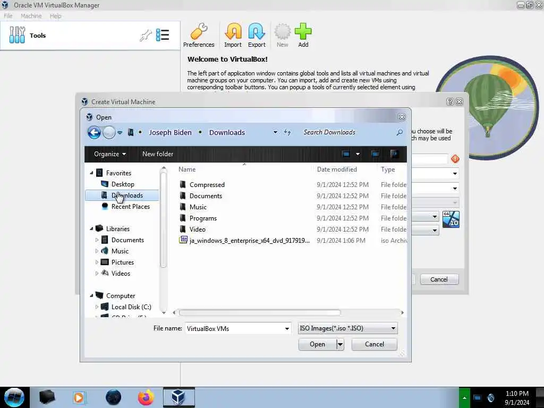
Task: Click the scroll-right arrow of file list
Action: click(x=402, y=312)
